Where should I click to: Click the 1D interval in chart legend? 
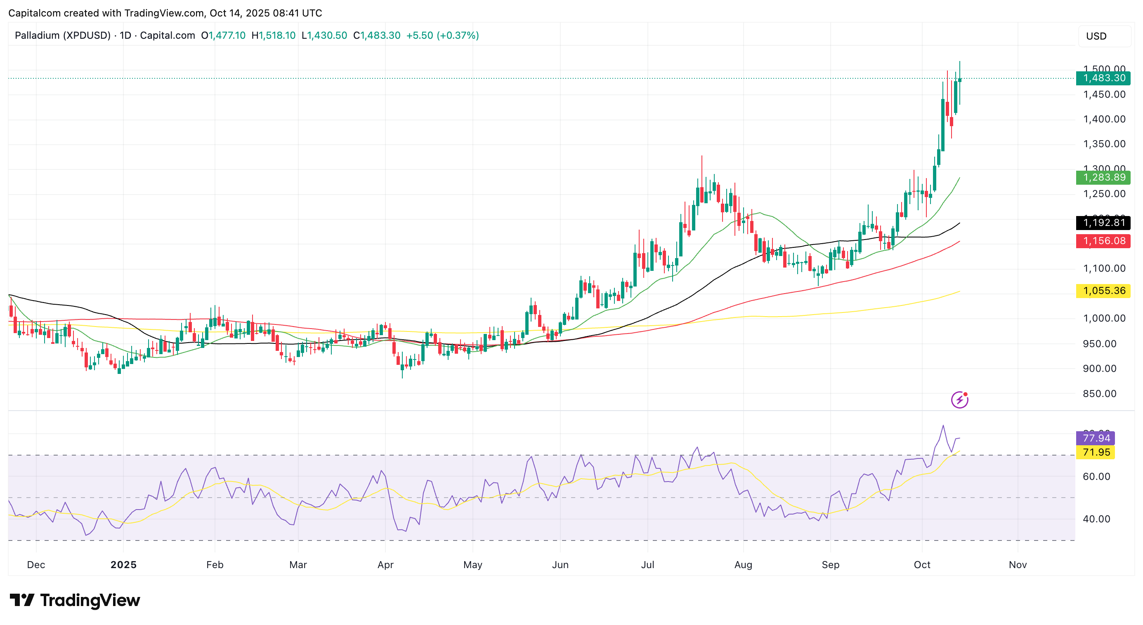click(125, 35)
